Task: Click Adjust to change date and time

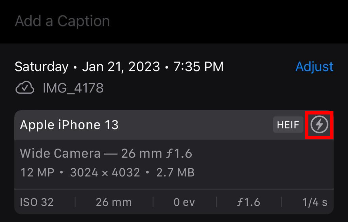Action: coord(314,67)
